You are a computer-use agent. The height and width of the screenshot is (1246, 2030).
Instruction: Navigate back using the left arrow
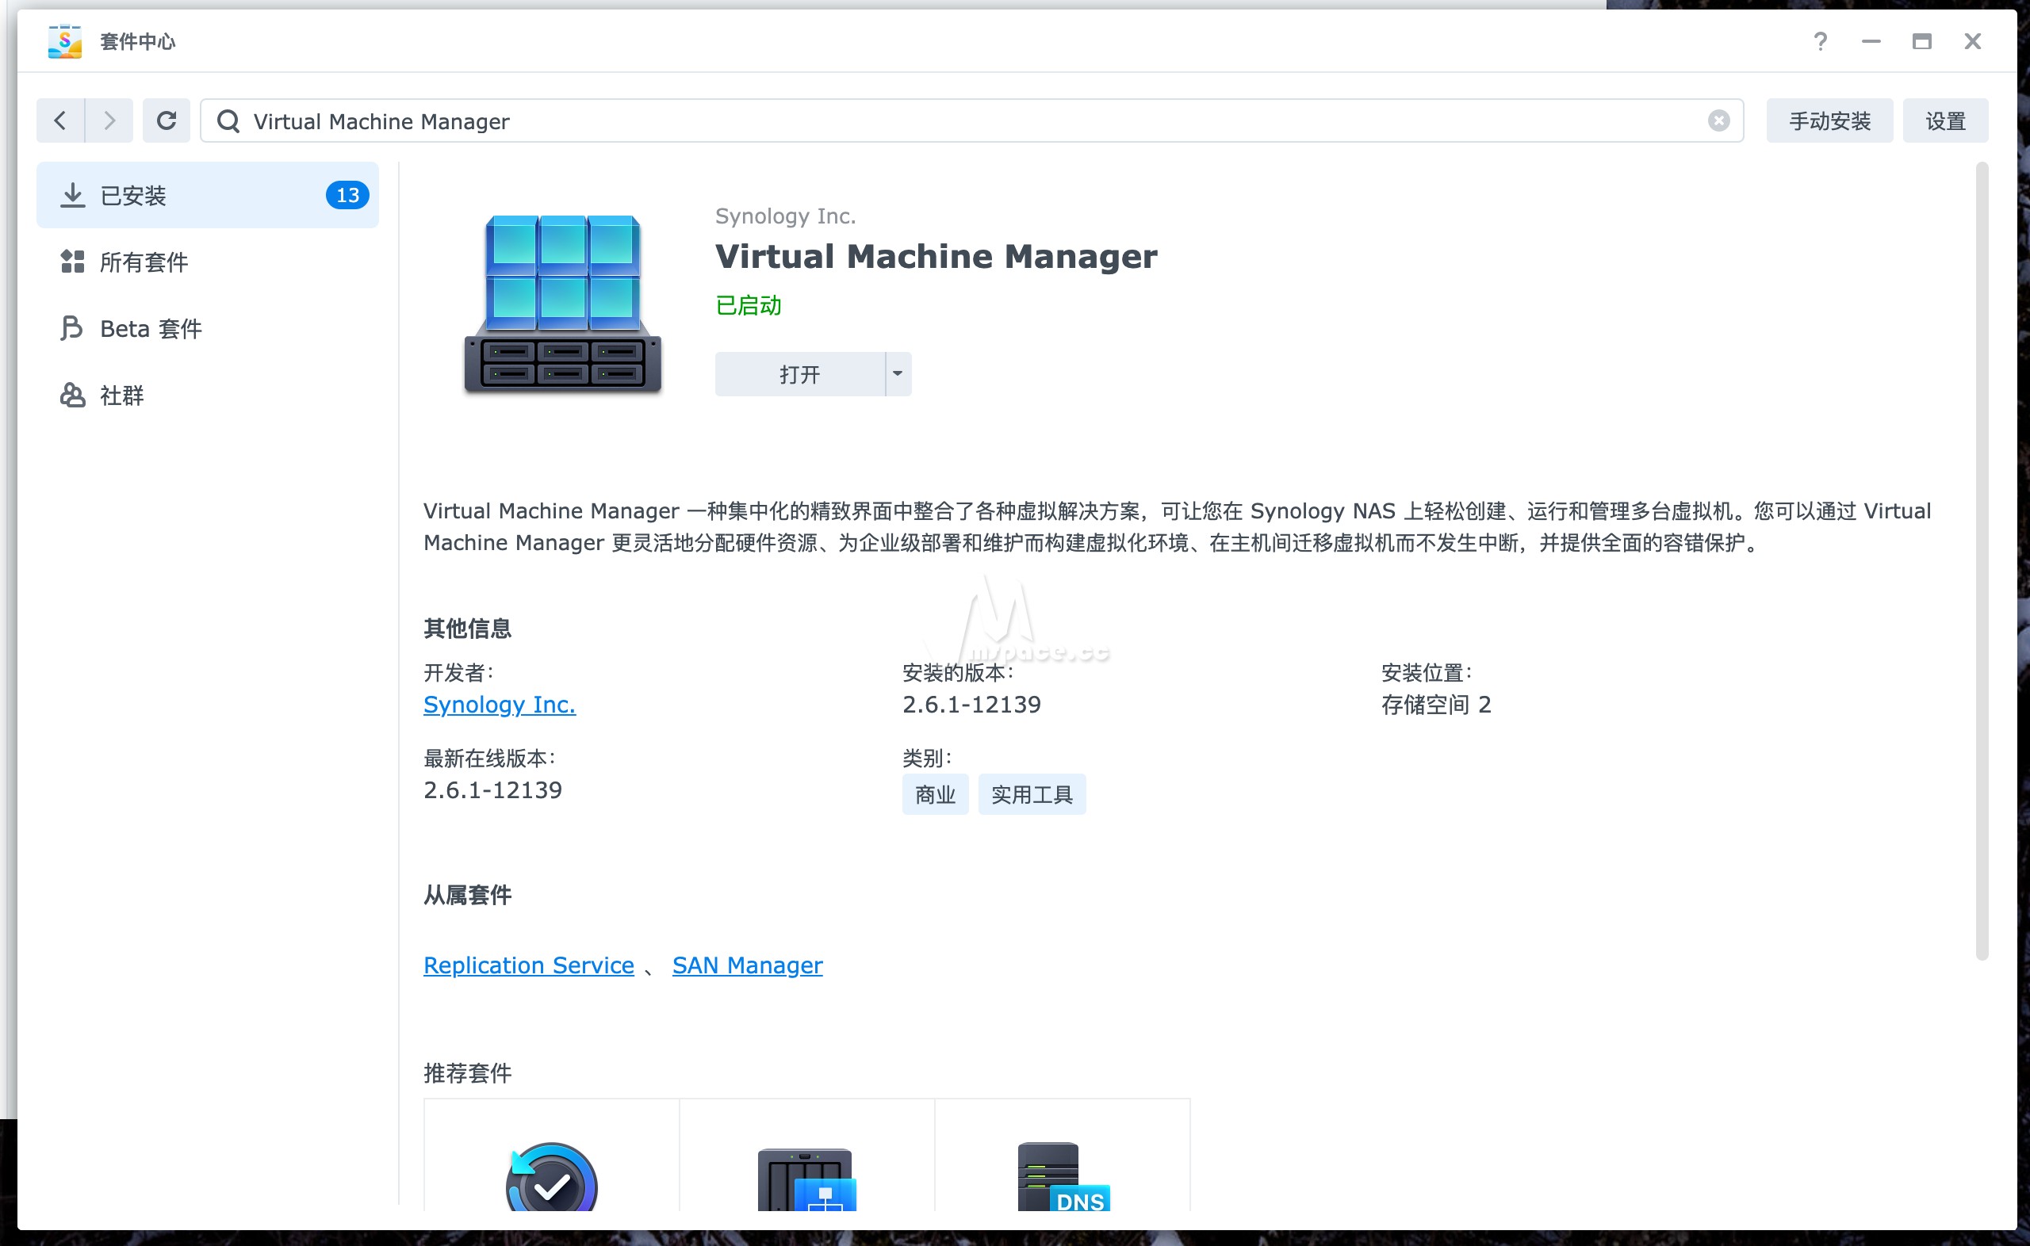click(x=59, y=120)
